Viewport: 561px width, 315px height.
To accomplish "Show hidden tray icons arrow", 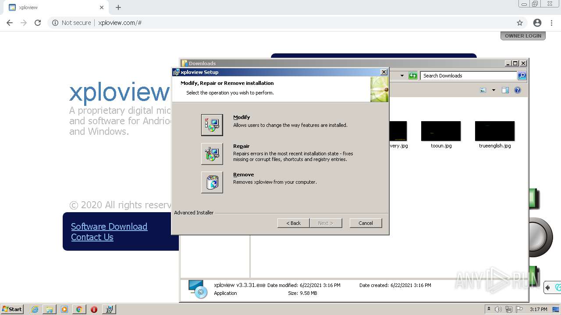I will point(489,309).
